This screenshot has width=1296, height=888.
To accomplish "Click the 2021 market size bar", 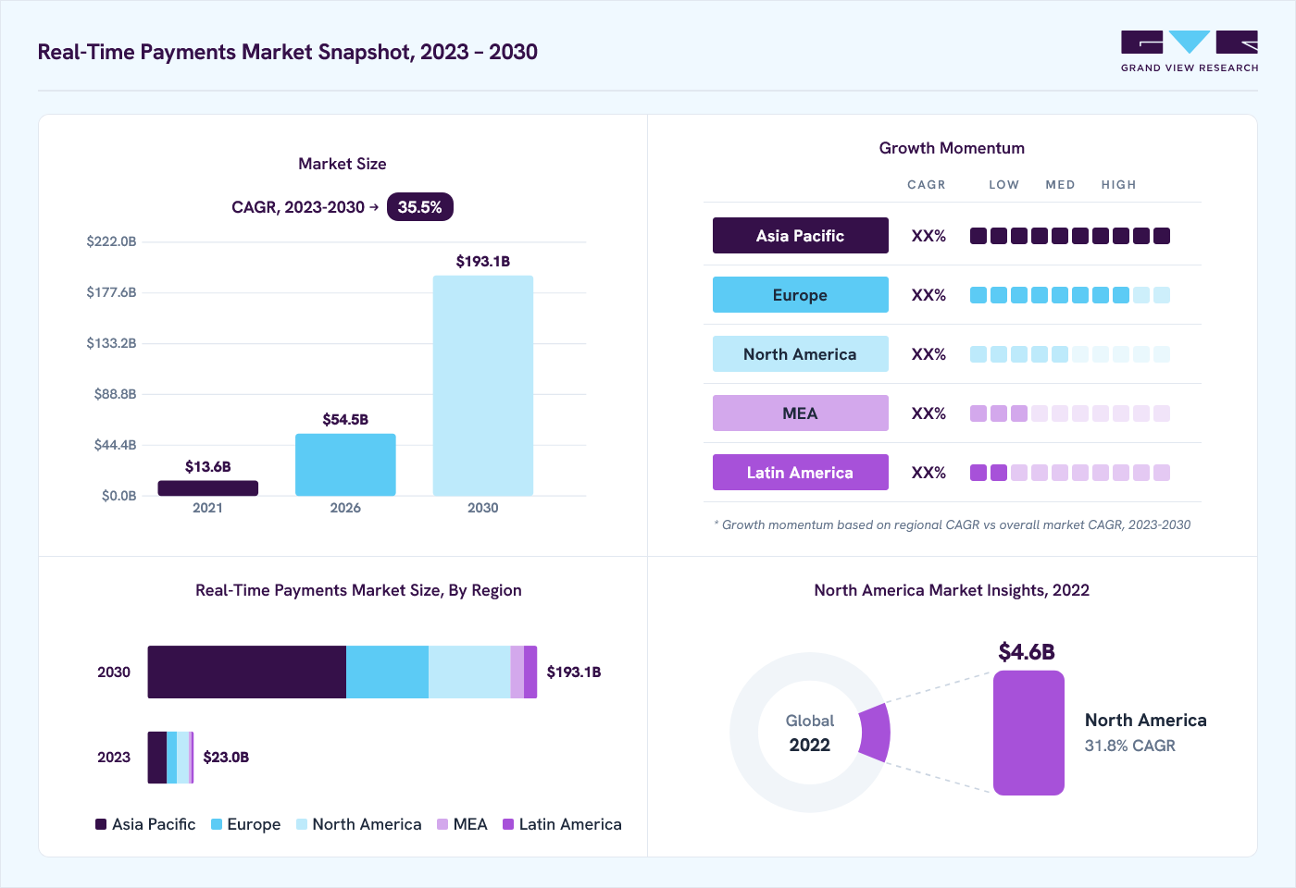I will pyautogui.click(x=207, y=488).
